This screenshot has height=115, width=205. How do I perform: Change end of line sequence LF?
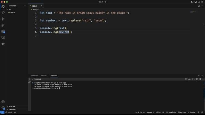[163, 112]
